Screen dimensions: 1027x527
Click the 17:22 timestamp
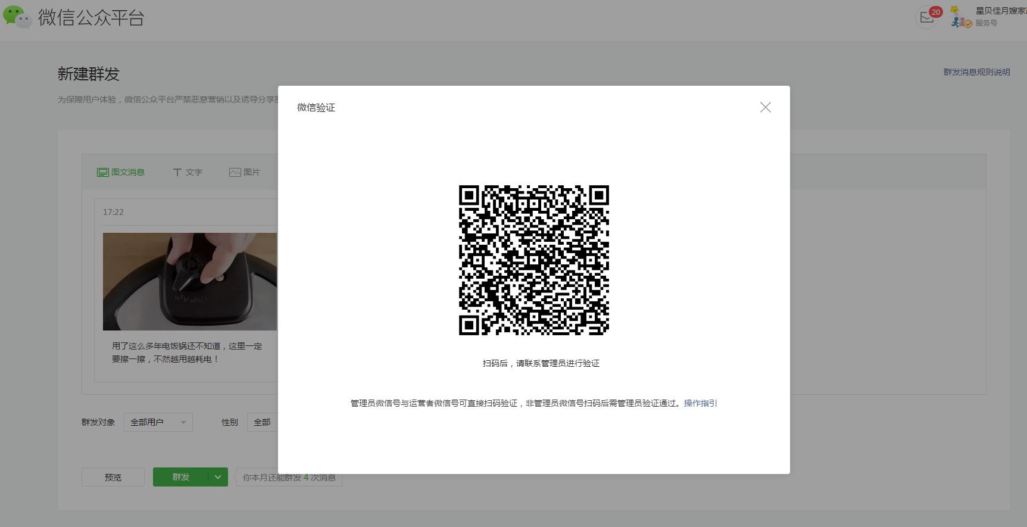coord(113,212)
